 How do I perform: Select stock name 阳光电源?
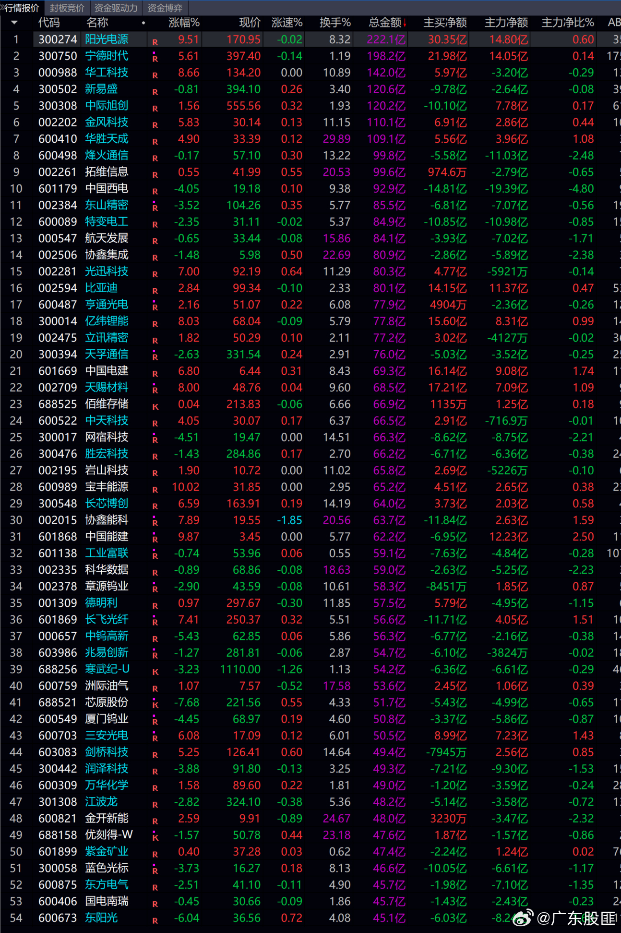(107, 39)
